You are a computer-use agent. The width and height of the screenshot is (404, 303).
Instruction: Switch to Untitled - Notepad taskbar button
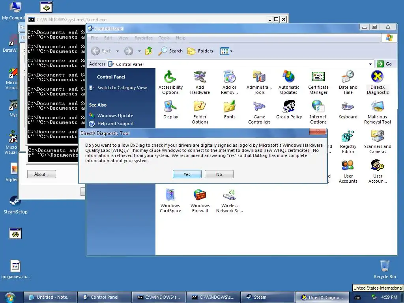click(50, 297)
